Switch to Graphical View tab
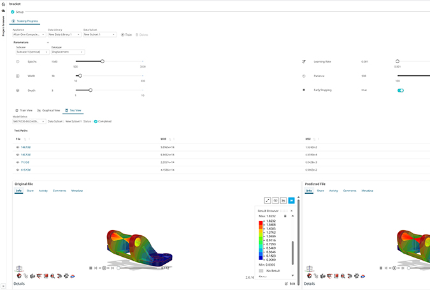430x290 pixels. tap(48, 110)
